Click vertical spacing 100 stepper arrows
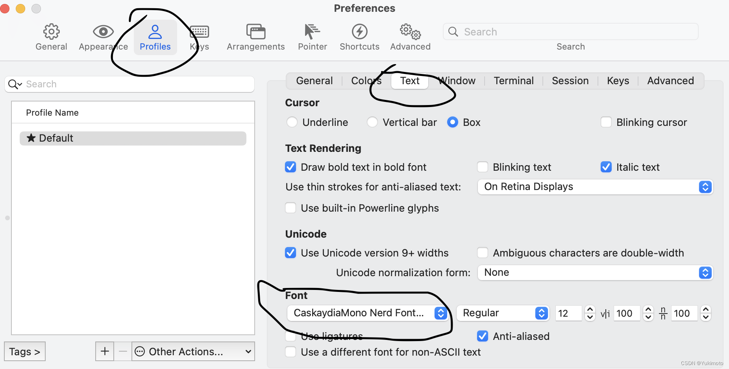 [x=706, y=313]
